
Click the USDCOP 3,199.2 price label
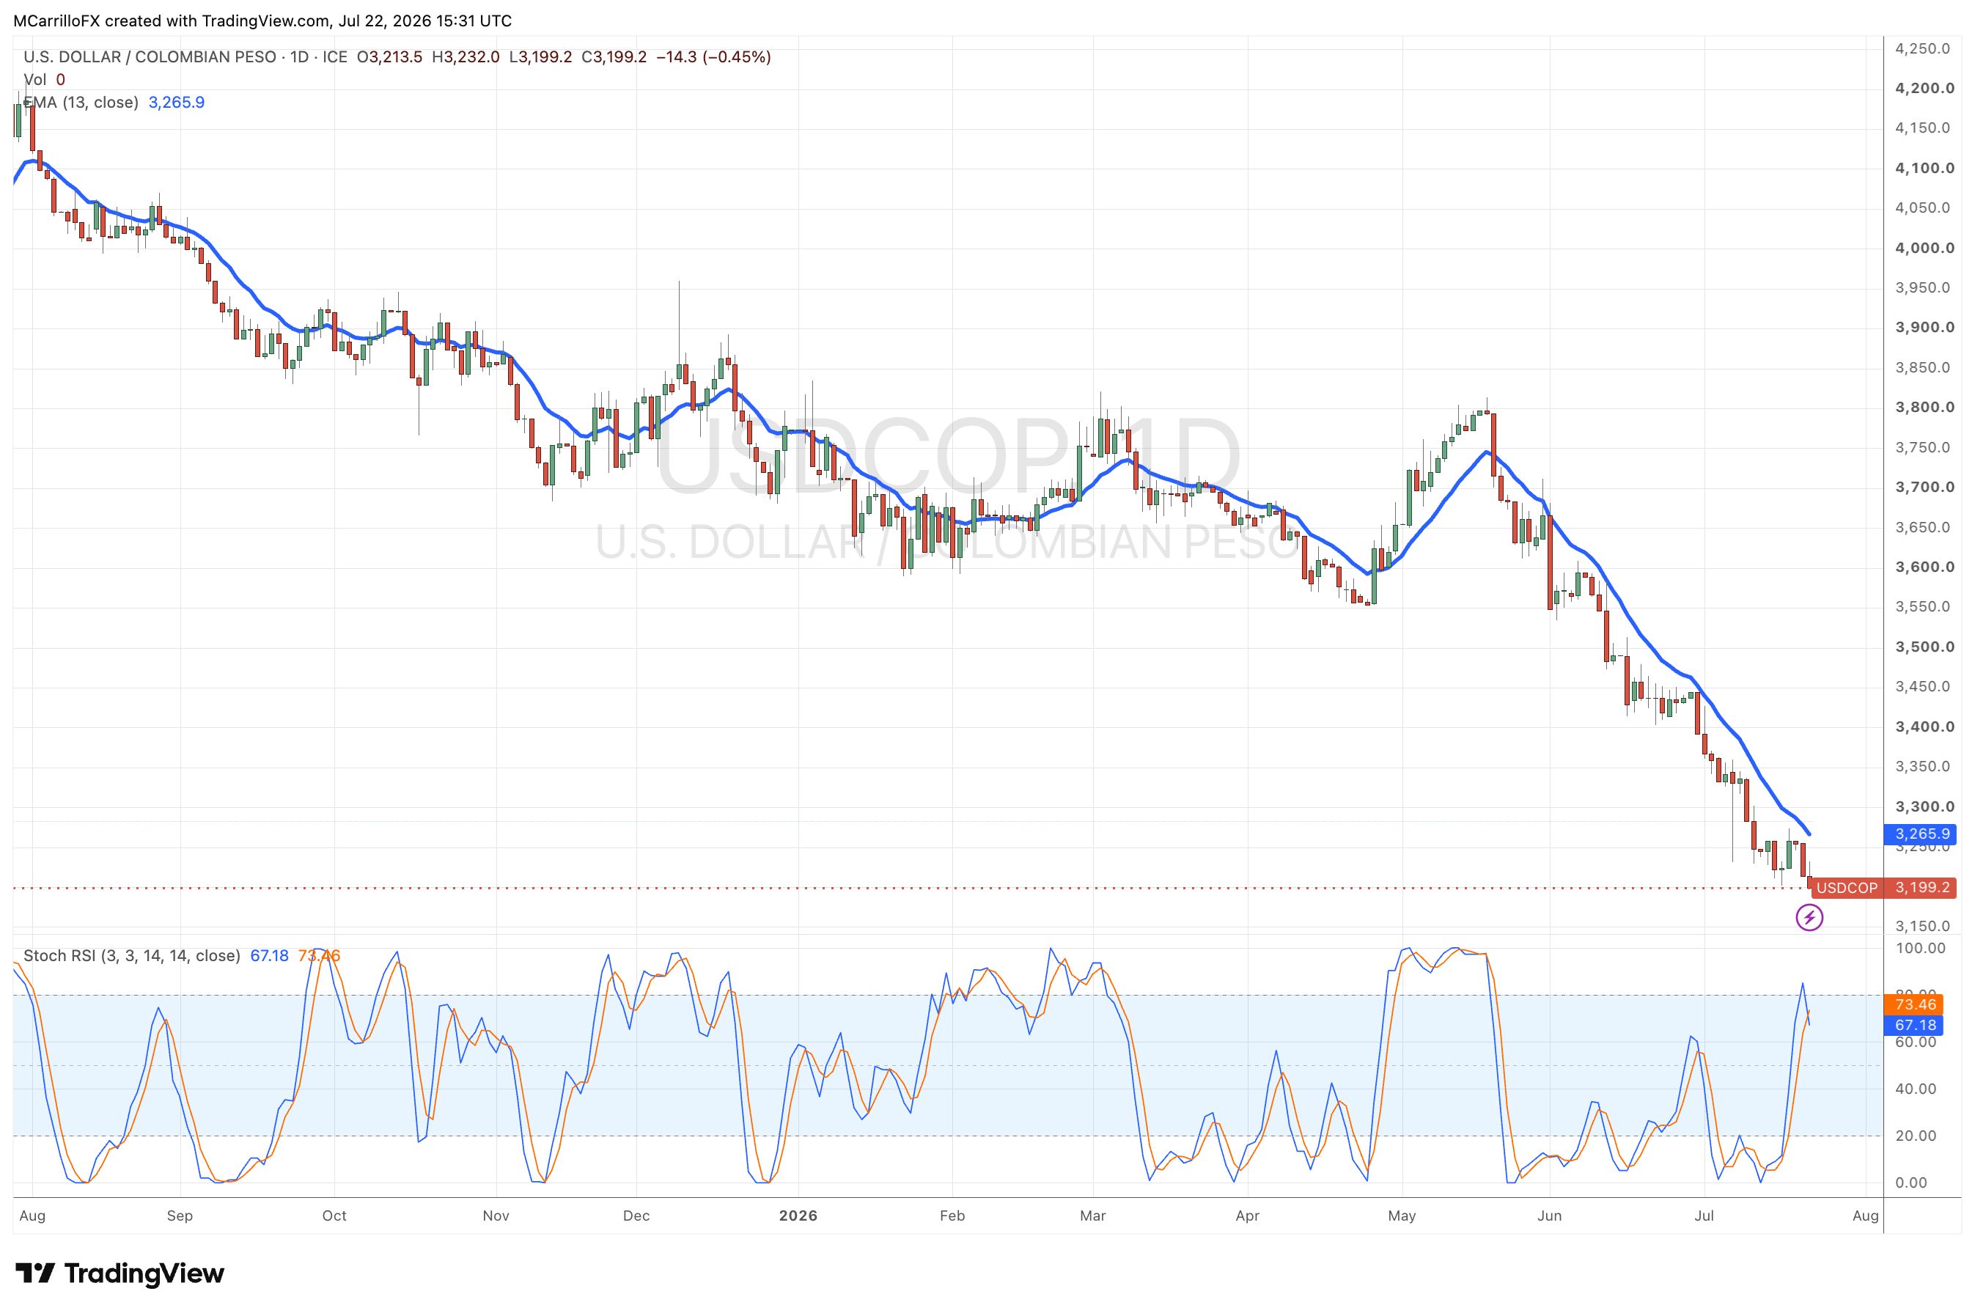[x=1883, y=888]
